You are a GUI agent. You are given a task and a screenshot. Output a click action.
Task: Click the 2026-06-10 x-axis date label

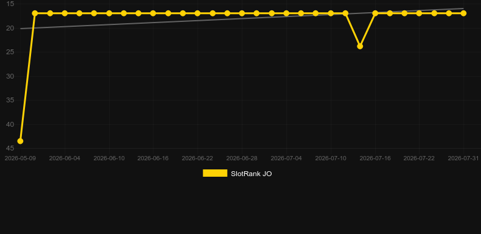point(109,158)
